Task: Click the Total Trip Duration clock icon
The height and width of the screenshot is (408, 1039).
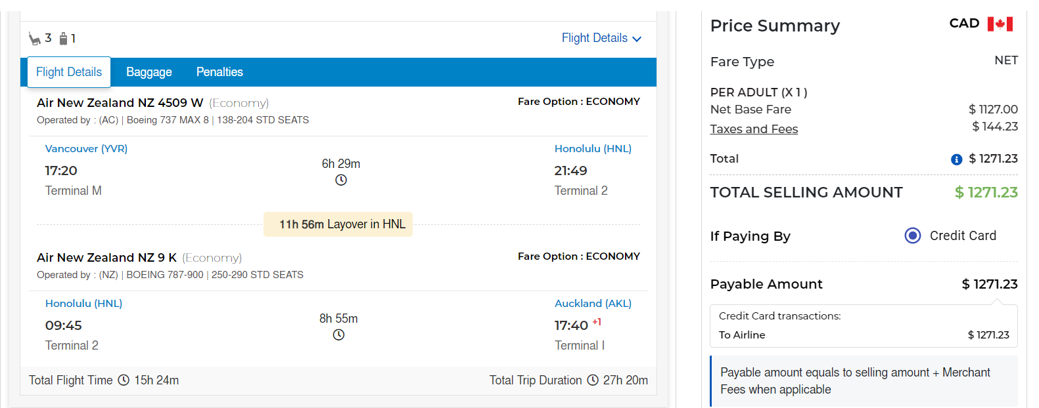Action: (x=593, y=380)
